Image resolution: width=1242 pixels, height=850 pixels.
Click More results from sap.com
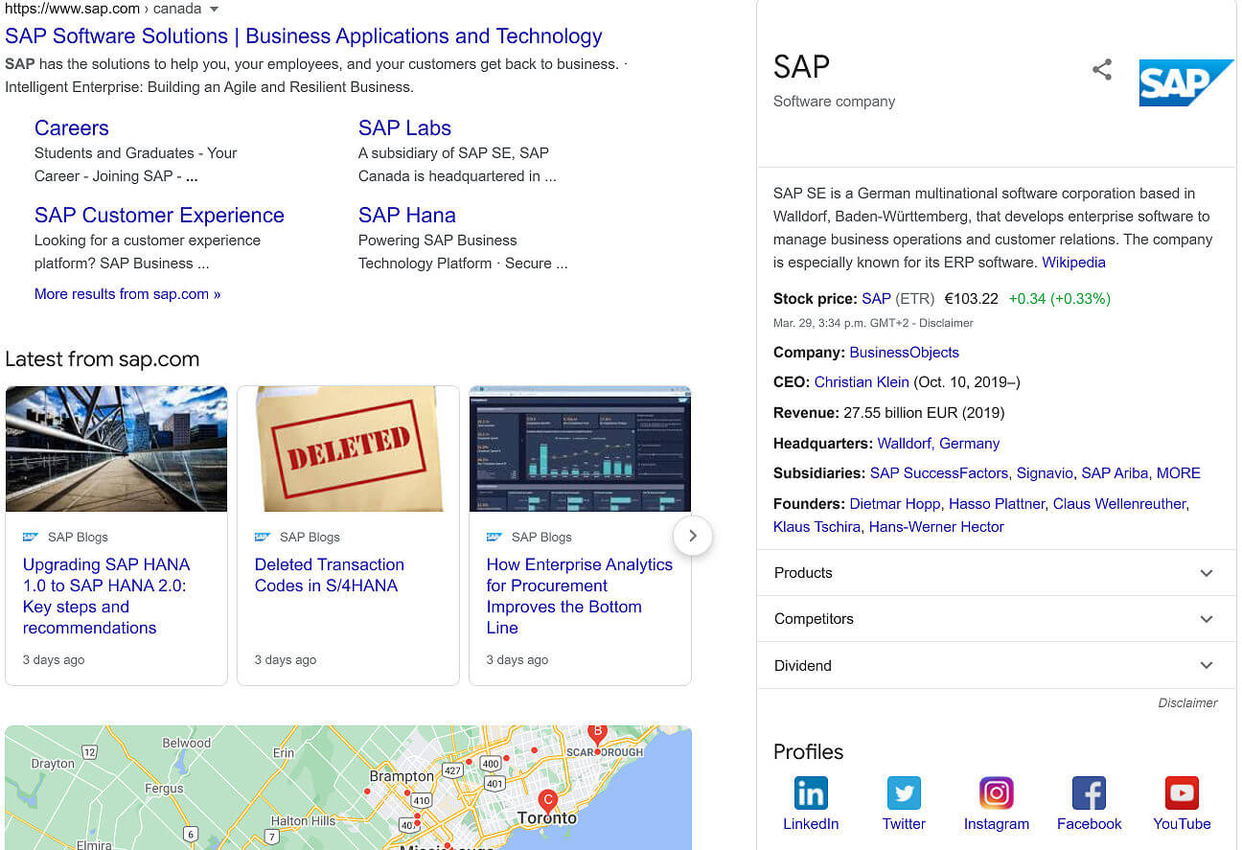pyautogui.click(x=127, y=294)
